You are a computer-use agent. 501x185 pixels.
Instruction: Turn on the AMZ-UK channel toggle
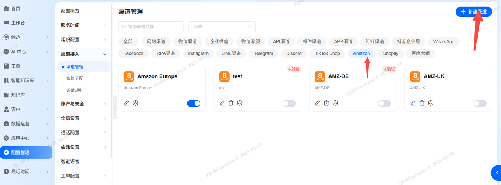pos(479,103)
